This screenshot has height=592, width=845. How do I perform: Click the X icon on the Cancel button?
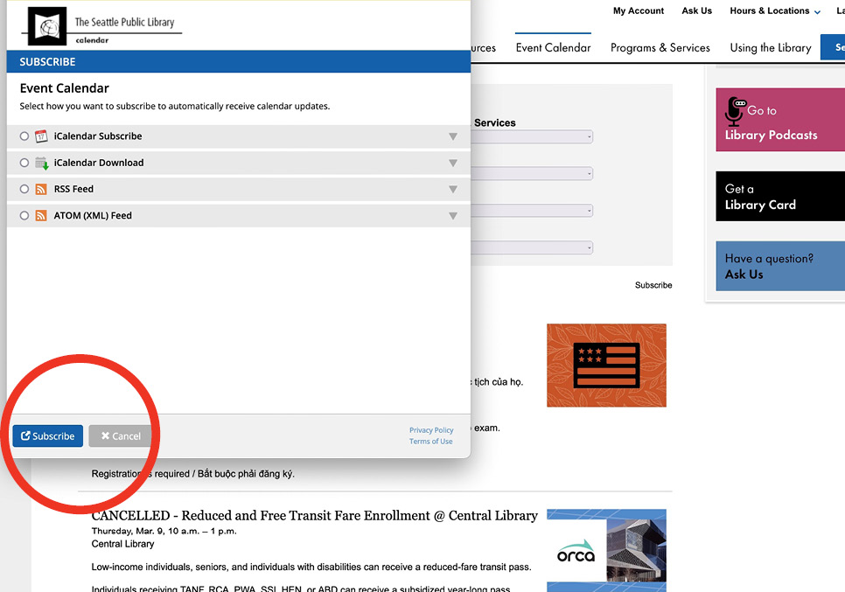pos(107,435)
